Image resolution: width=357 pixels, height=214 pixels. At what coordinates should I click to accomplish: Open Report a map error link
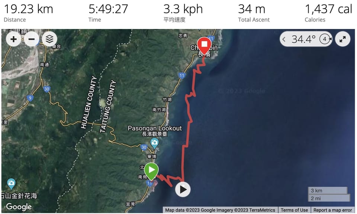tap(332, 210)
